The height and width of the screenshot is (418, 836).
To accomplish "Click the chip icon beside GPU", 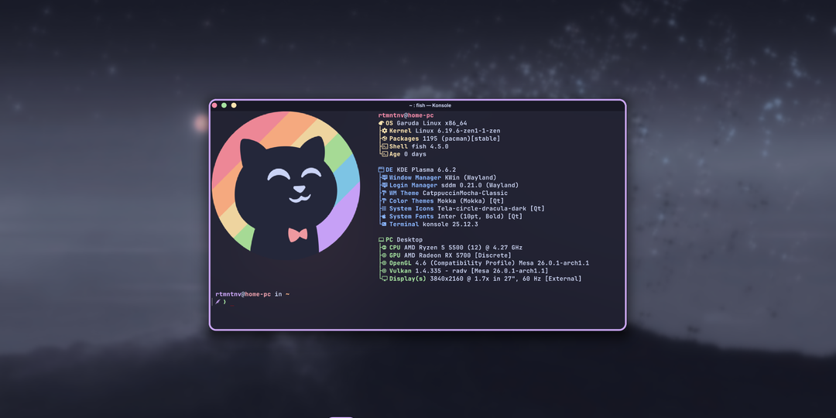I will tap(385, 255).
